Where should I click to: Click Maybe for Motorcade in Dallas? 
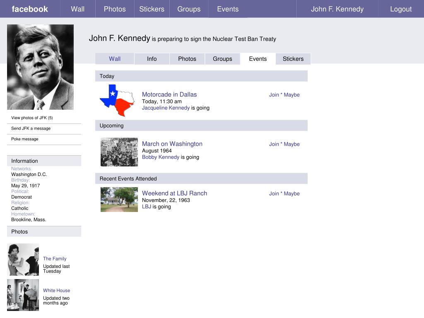[291, 95]
